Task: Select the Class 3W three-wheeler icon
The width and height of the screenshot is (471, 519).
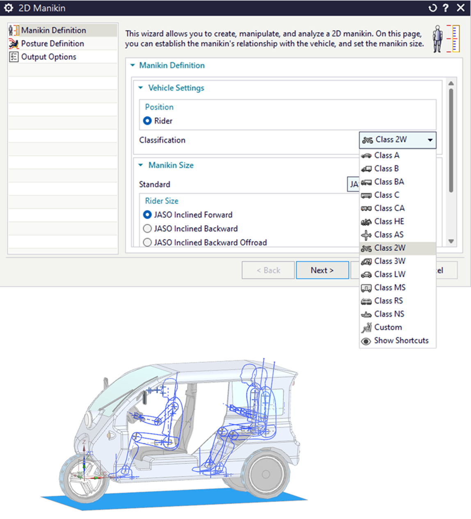Action: coord(366,261)
